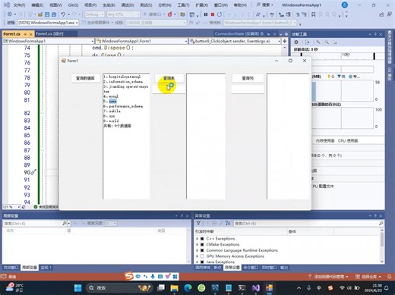The image size is (395, 295).
Task: Click the Windows taskbar search box
Action: tap(119, 288)
